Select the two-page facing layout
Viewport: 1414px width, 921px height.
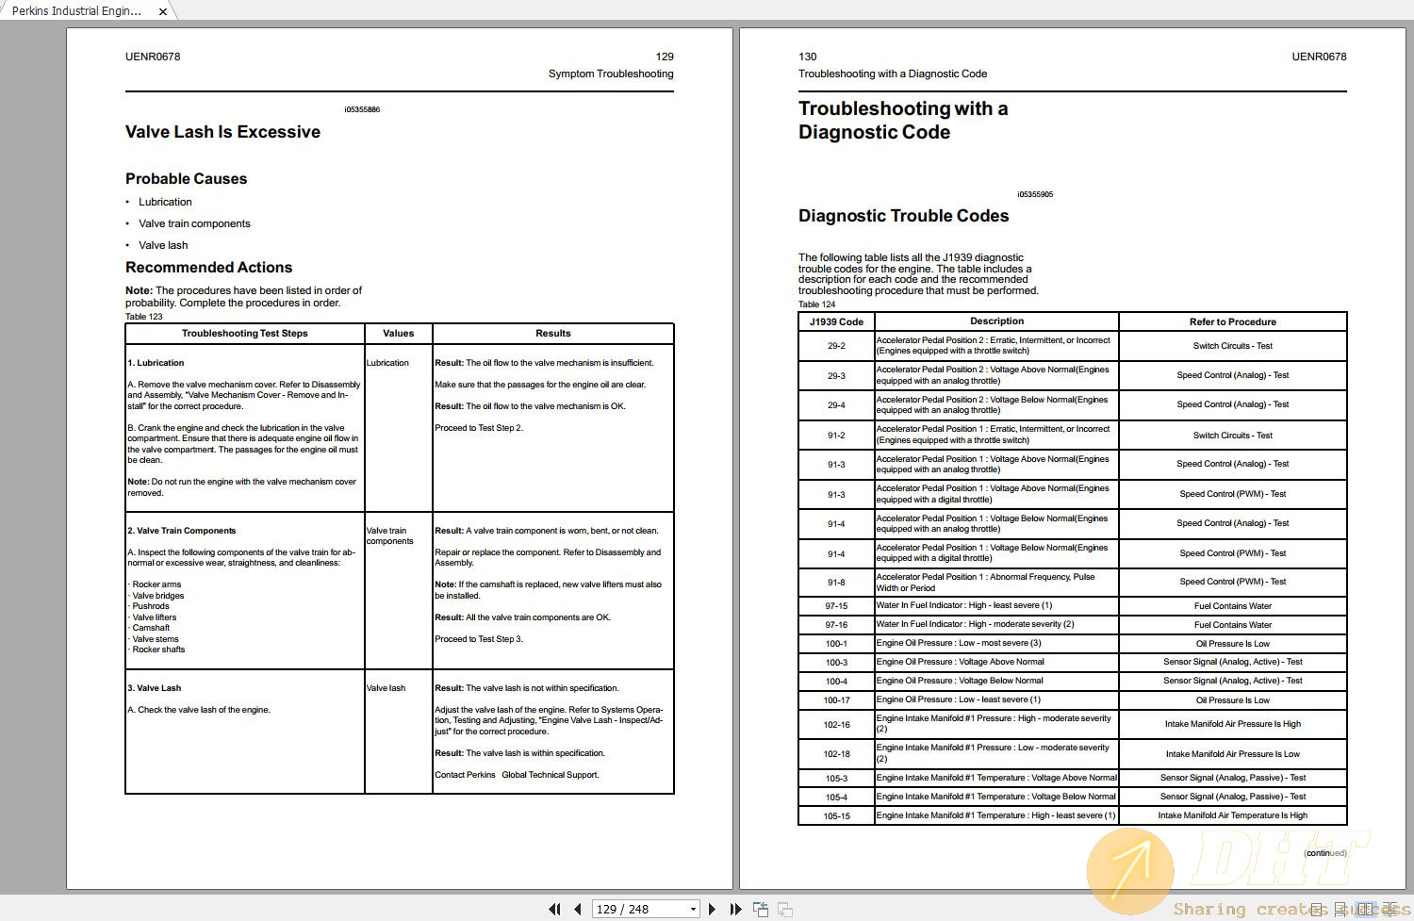[1364, 909]
